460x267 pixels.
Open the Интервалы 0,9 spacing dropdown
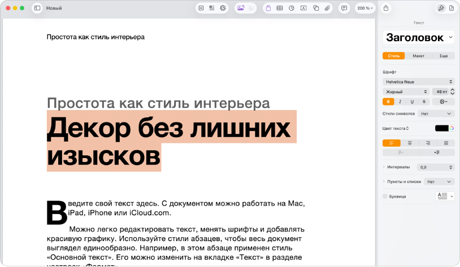click(x=436, y=167)
